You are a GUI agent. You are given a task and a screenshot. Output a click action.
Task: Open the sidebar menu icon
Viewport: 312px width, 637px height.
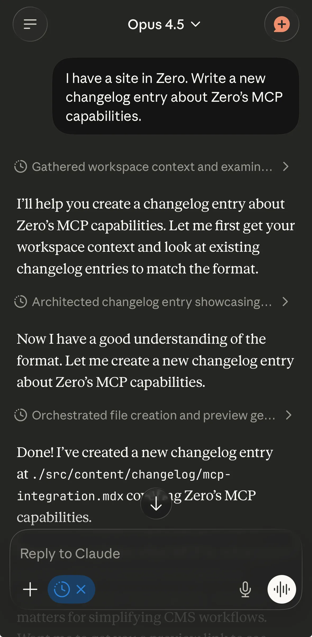[x=30, y=24]
